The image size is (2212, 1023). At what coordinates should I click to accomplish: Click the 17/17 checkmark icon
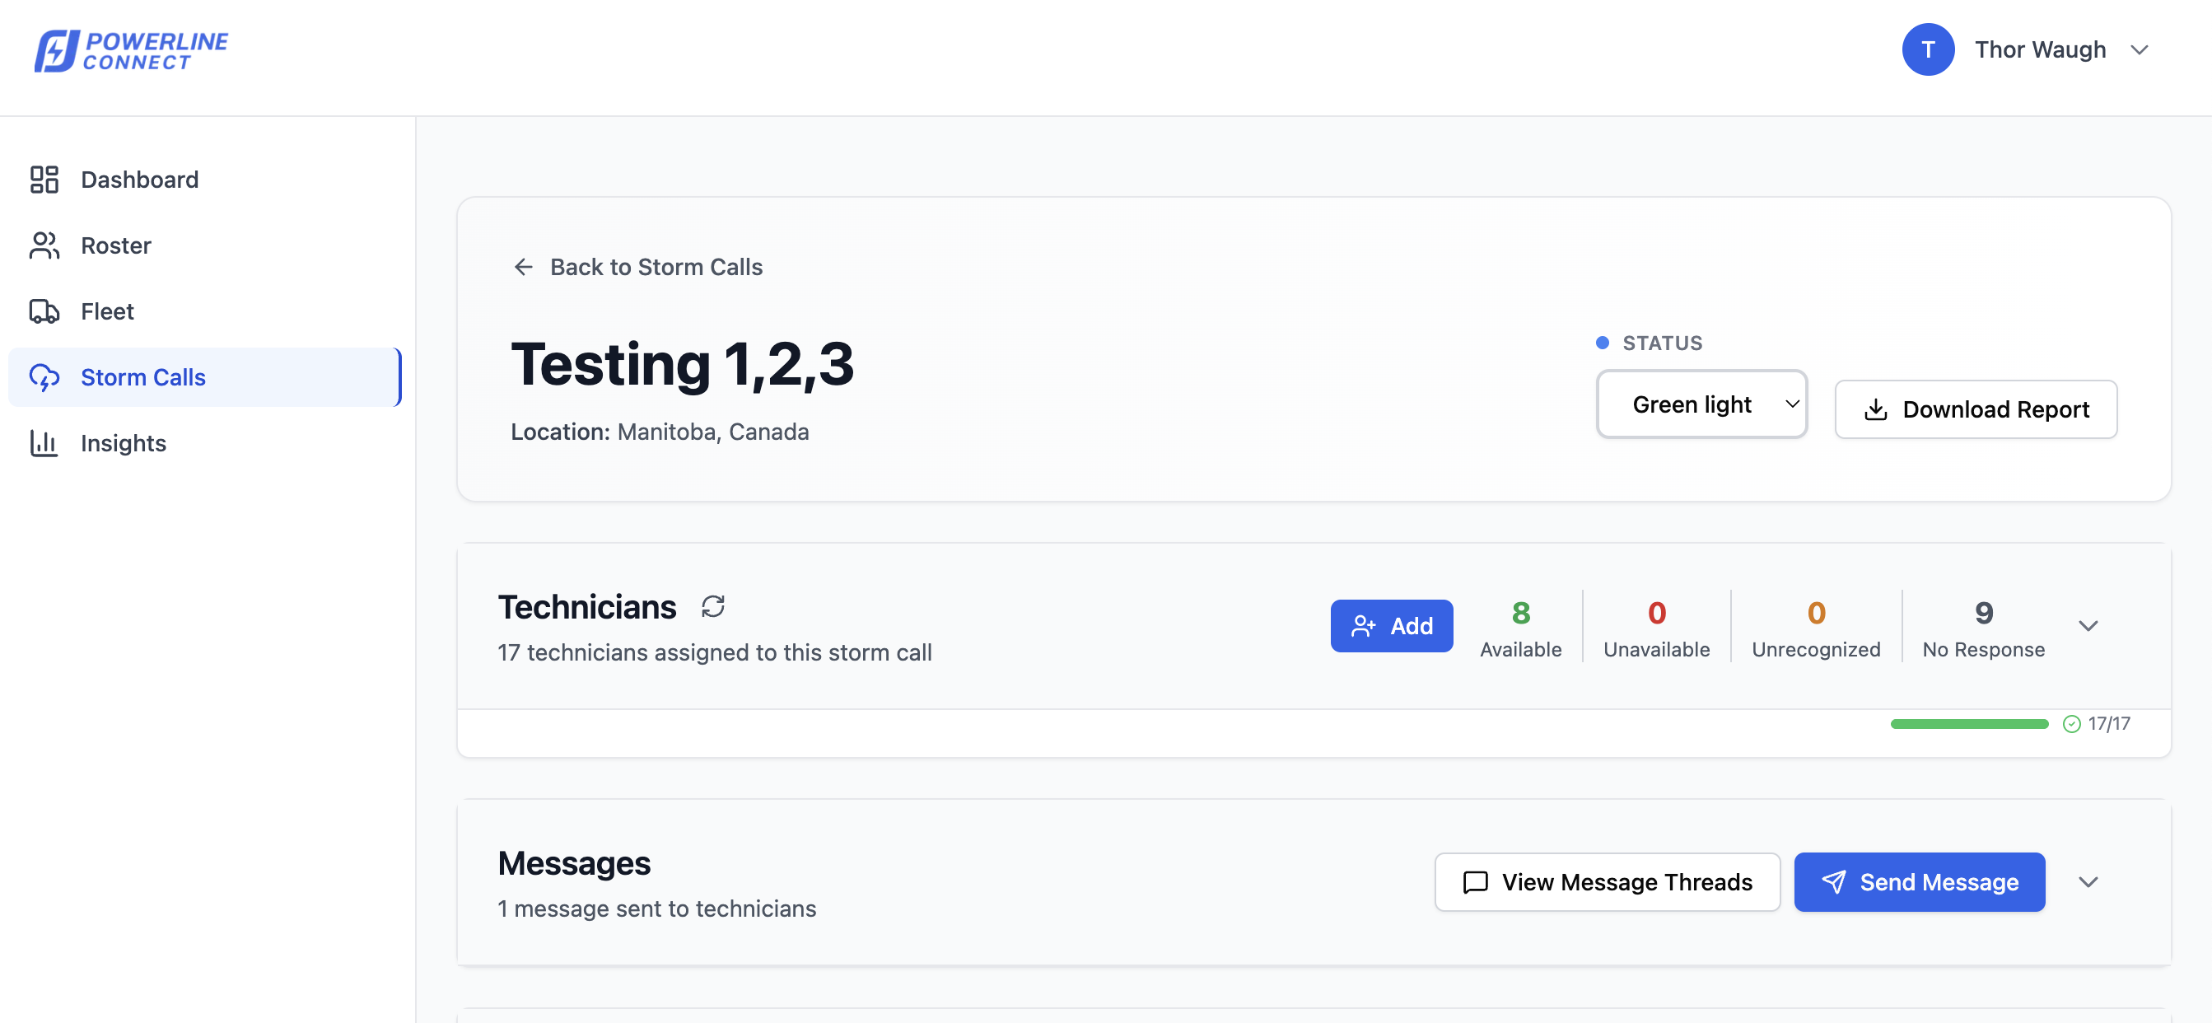coord(2071,724)
